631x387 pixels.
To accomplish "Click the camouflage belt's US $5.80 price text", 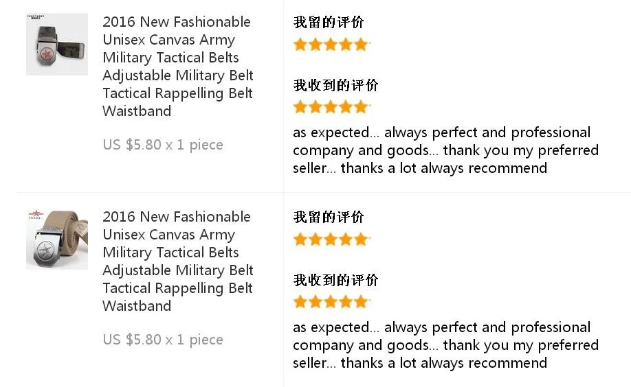I will [x=163, y=145].
